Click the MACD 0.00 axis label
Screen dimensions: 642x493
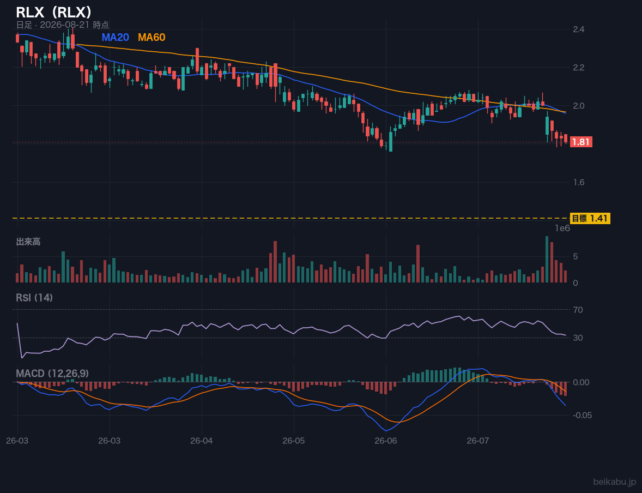click(x=581, y=382)
